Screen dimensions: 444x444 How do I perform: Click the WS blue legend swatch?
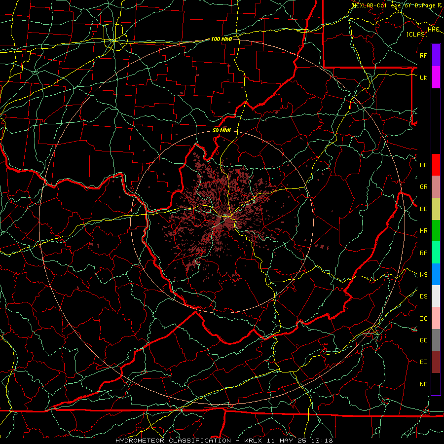[436, 274]
